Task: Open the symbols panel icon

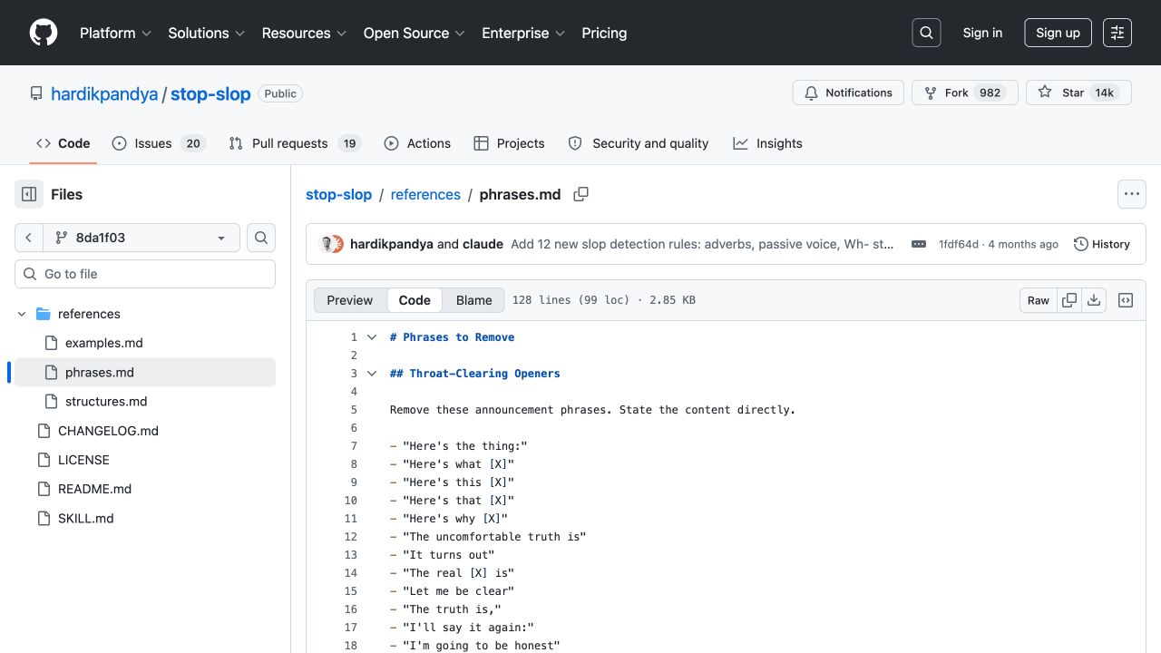Action: 1126,300
